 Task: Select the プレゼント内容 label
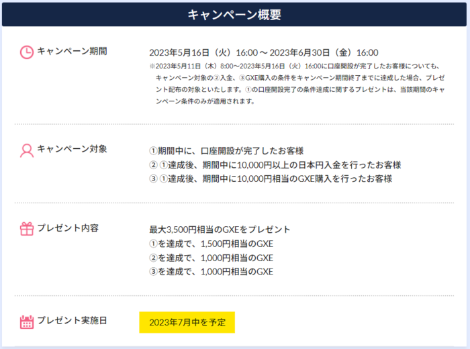tap(68, 228)
